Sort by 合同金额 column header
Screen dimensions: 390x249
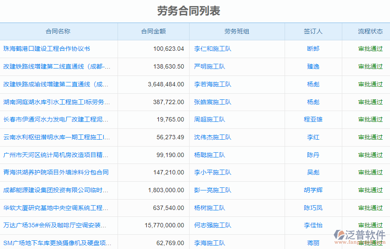pos(154,31)
